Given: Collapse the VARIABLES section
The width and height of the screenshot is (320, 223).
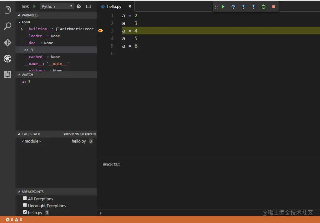Looking at the screenshot, I should [x=19, y=15].
